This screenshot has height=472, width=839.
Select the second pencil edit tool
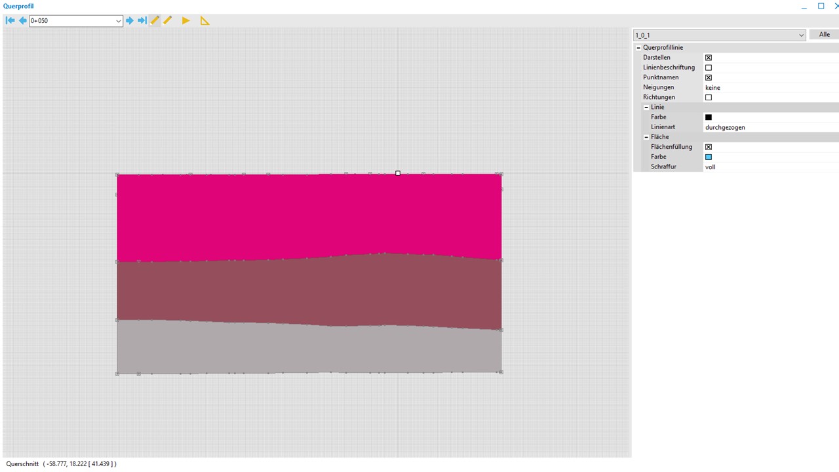[x=168, y=20]
